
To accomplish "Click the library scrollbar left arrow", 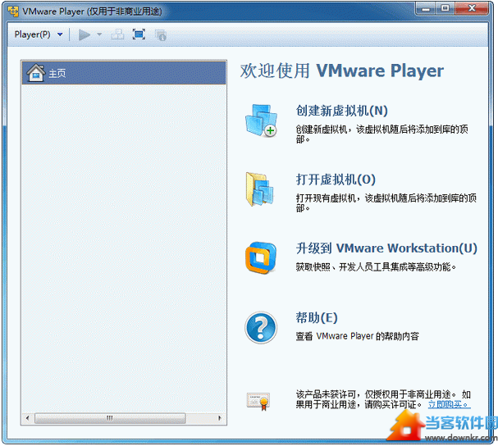I will tap(27, 418).
